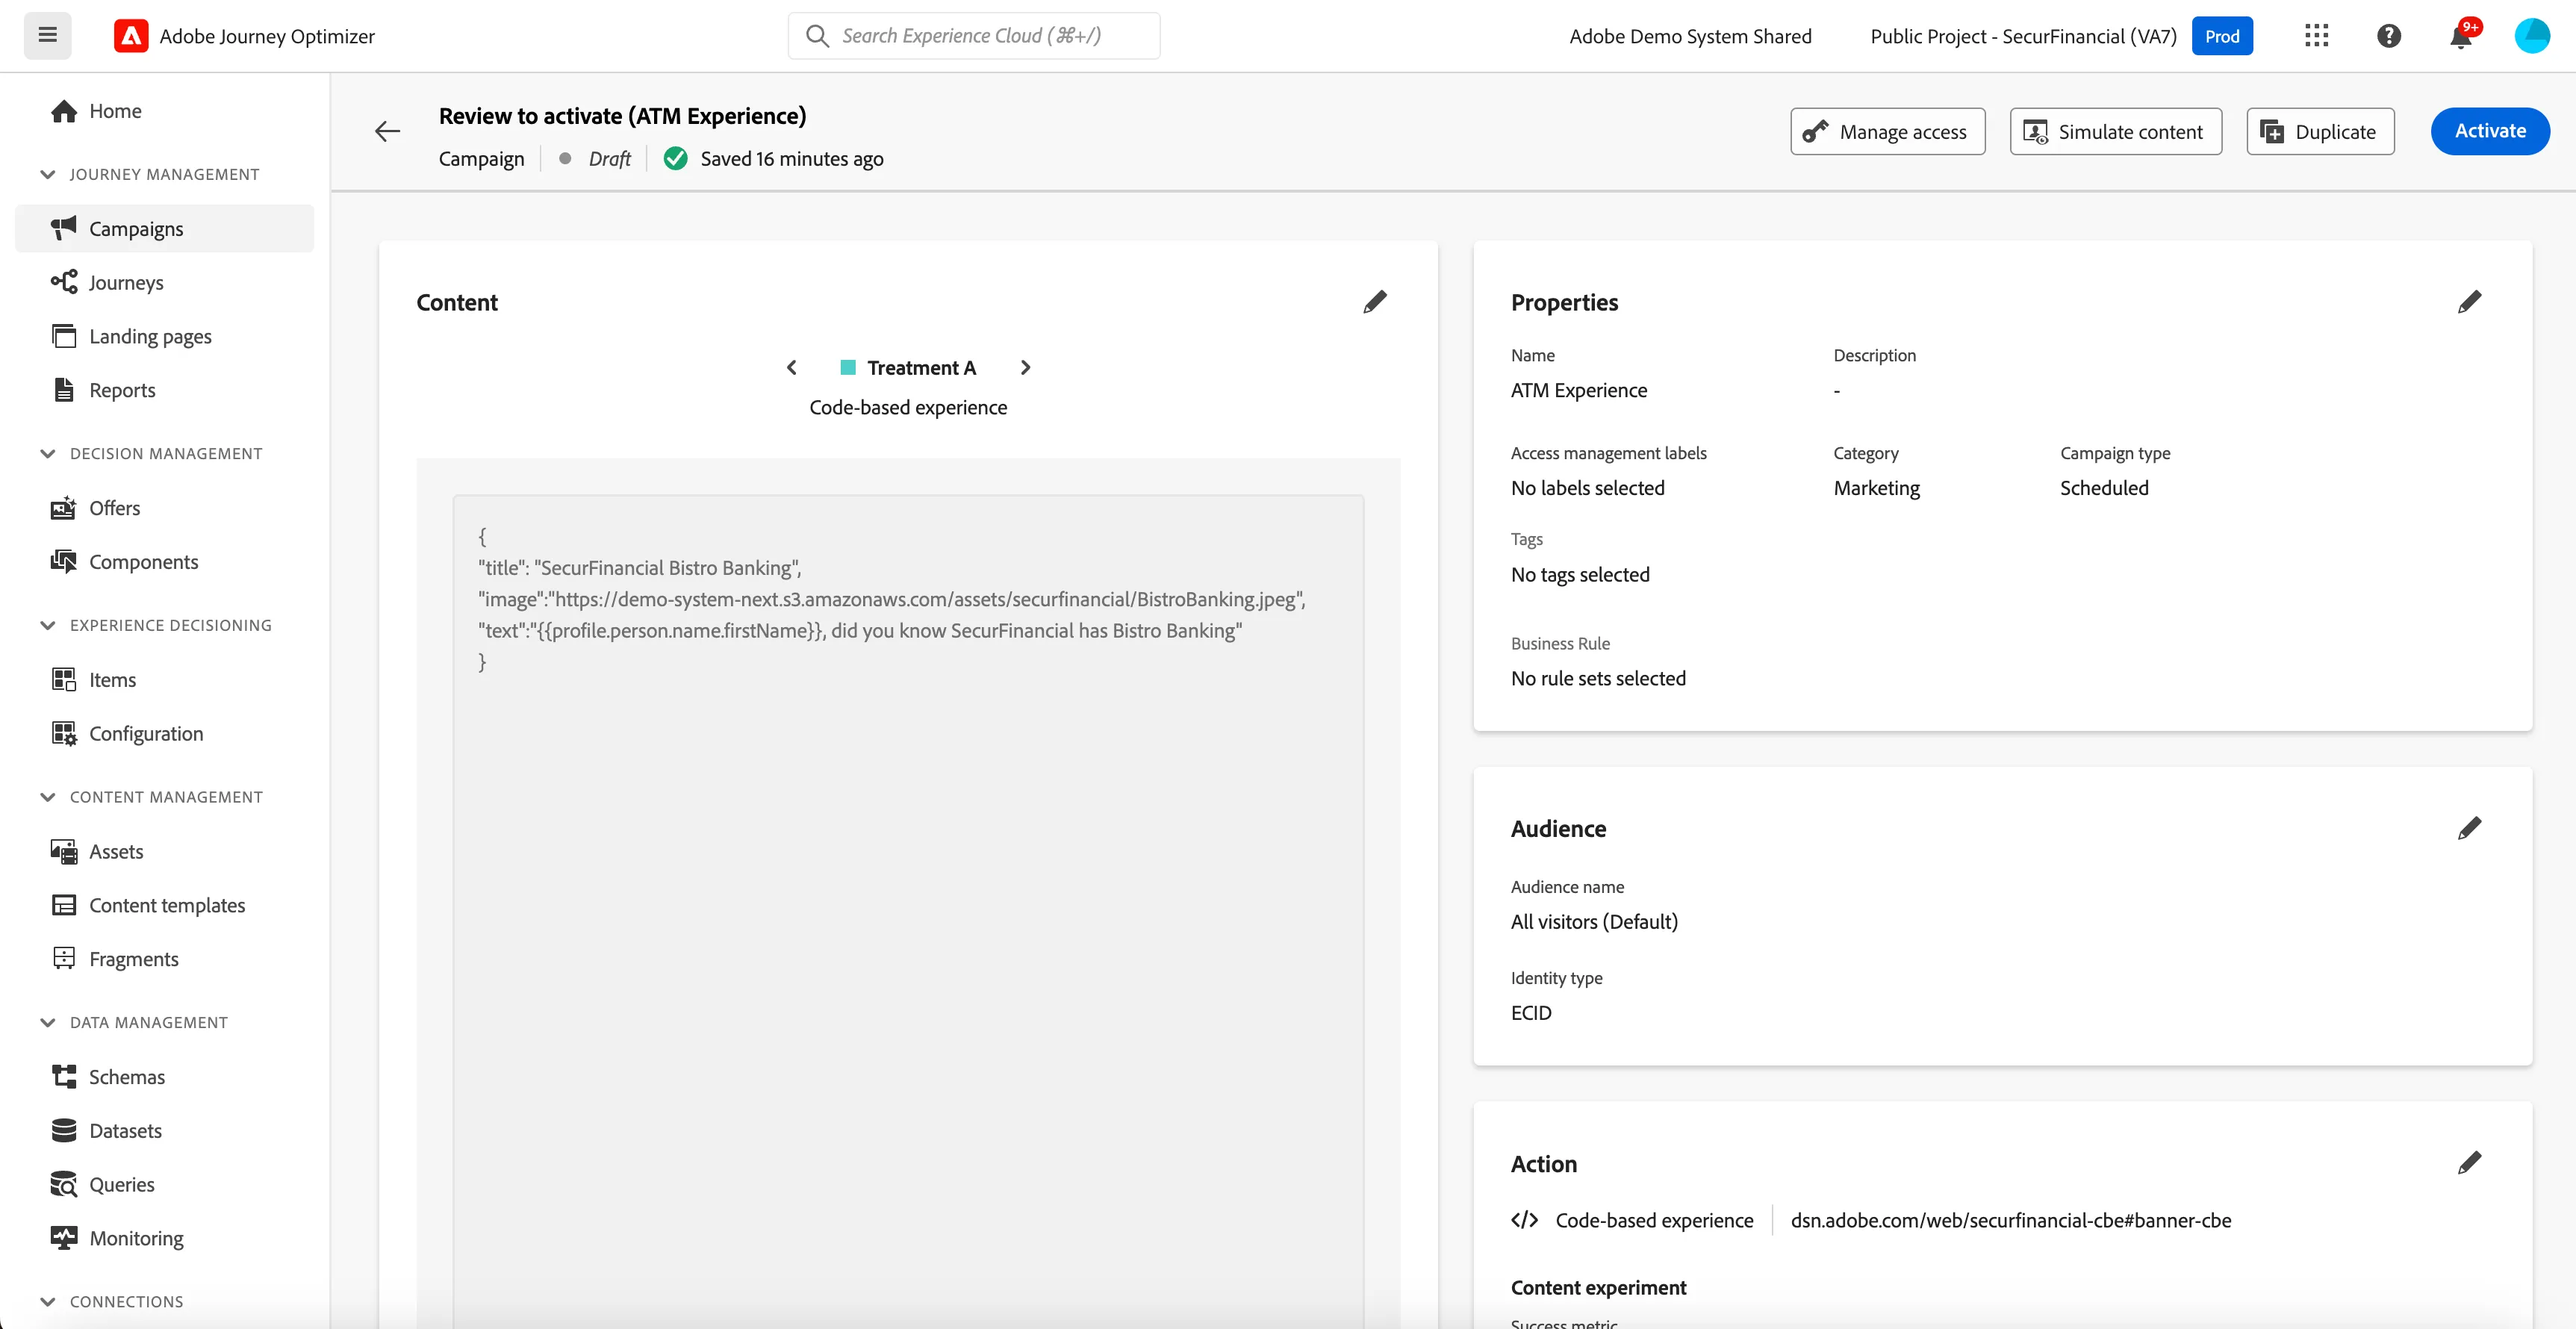Click the Prod sandbox badge

click(2222, 36)
